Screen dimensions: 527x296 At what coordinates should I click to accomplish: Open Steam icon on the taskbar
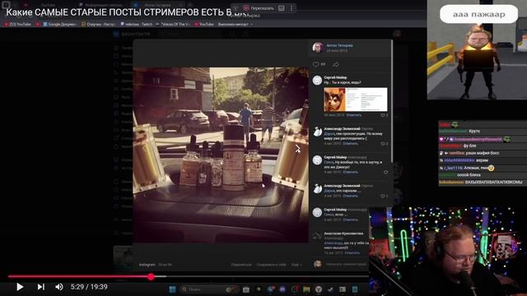(330, 289)
